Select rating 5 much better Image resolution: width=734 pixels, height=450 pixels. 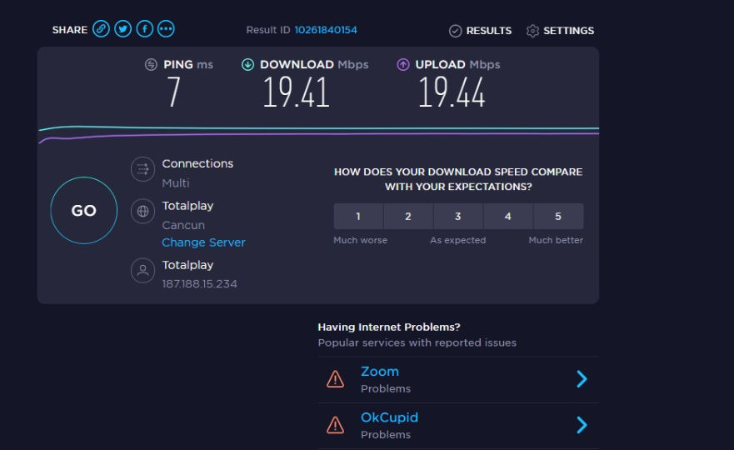click(558, 217)
